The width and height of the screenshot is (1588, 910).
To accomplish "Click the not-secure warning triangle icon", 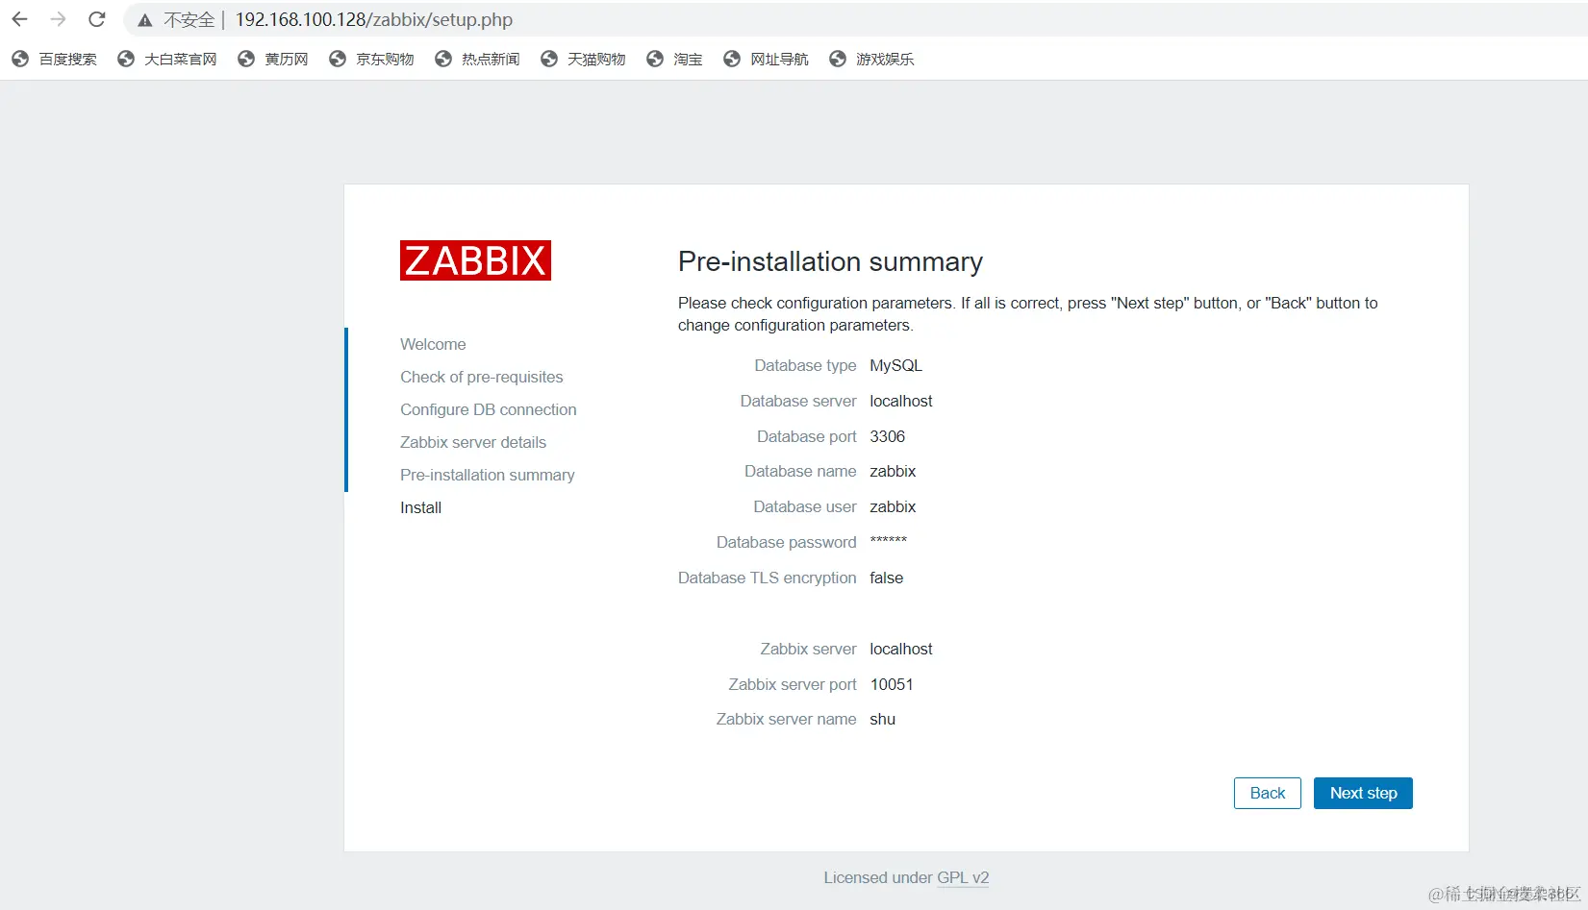I will pyautogui.click(x=145, y=20).
